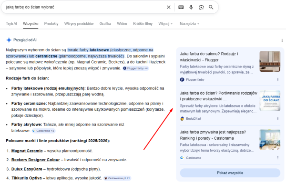
Task: Click the 'Buduj24.pl' source name
Action: click(x=194, y=119)
